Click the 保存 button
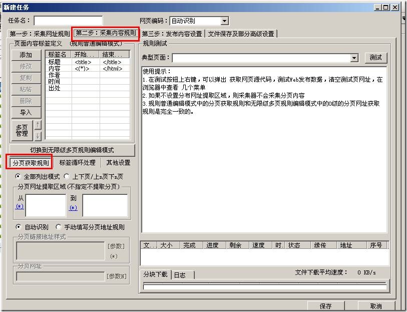407x312 pixels. [x=325, y=306]
